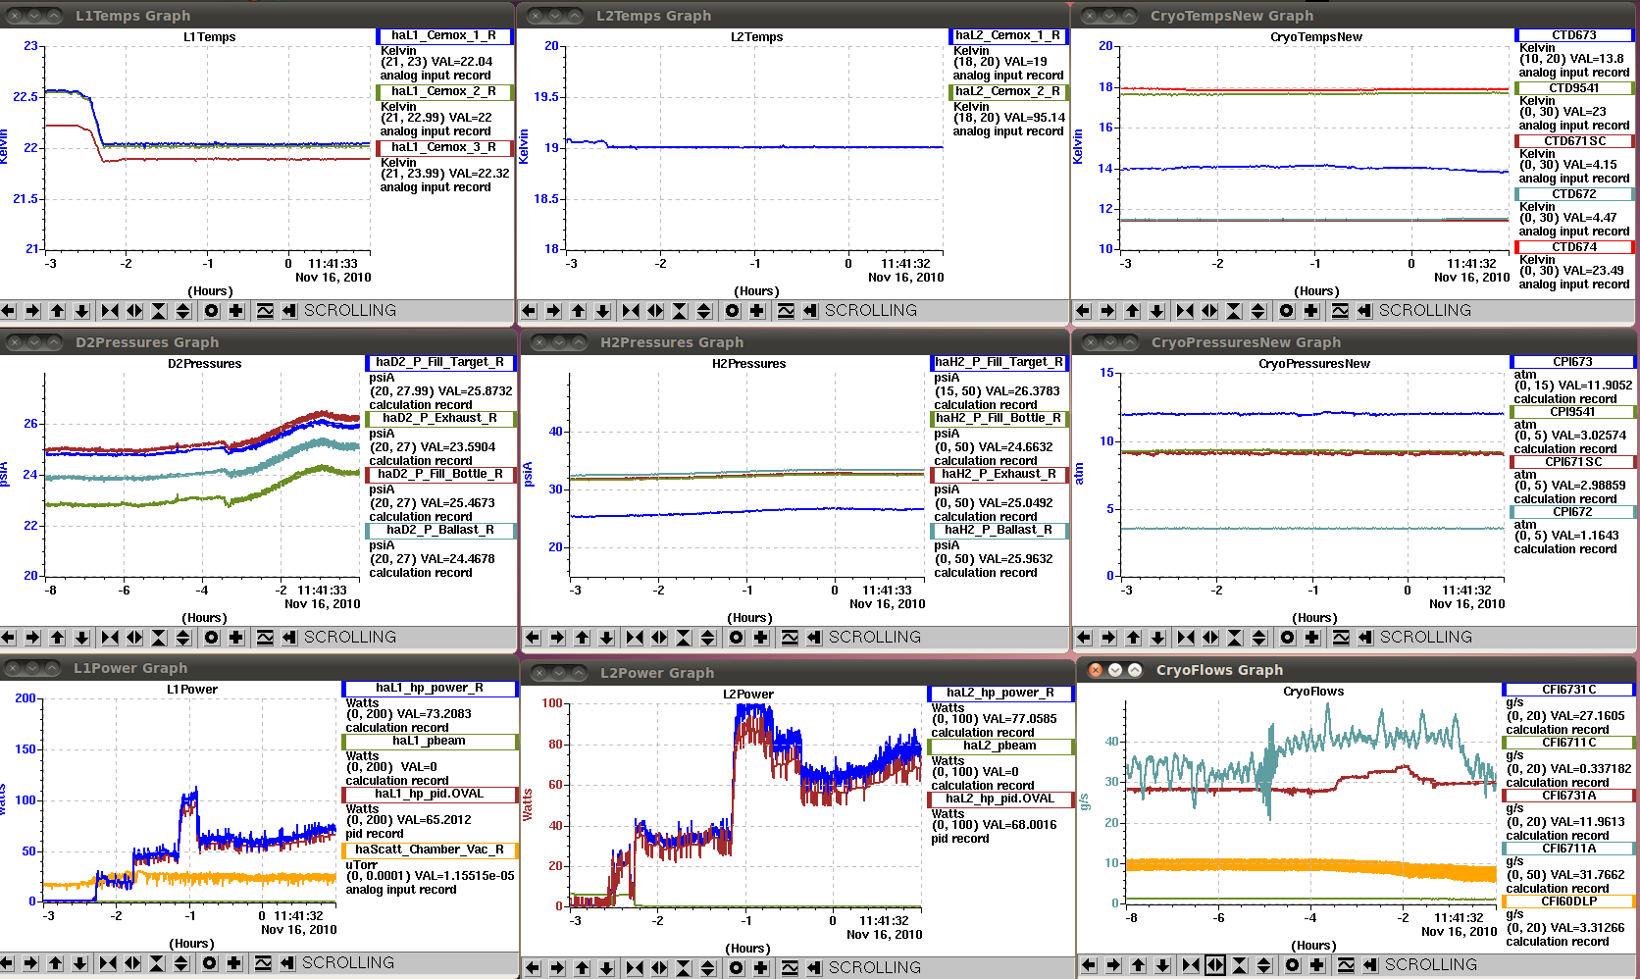
Task: Select haScatt_Chamber_Vac_R legend entry
Action: [x=430, y=850]
